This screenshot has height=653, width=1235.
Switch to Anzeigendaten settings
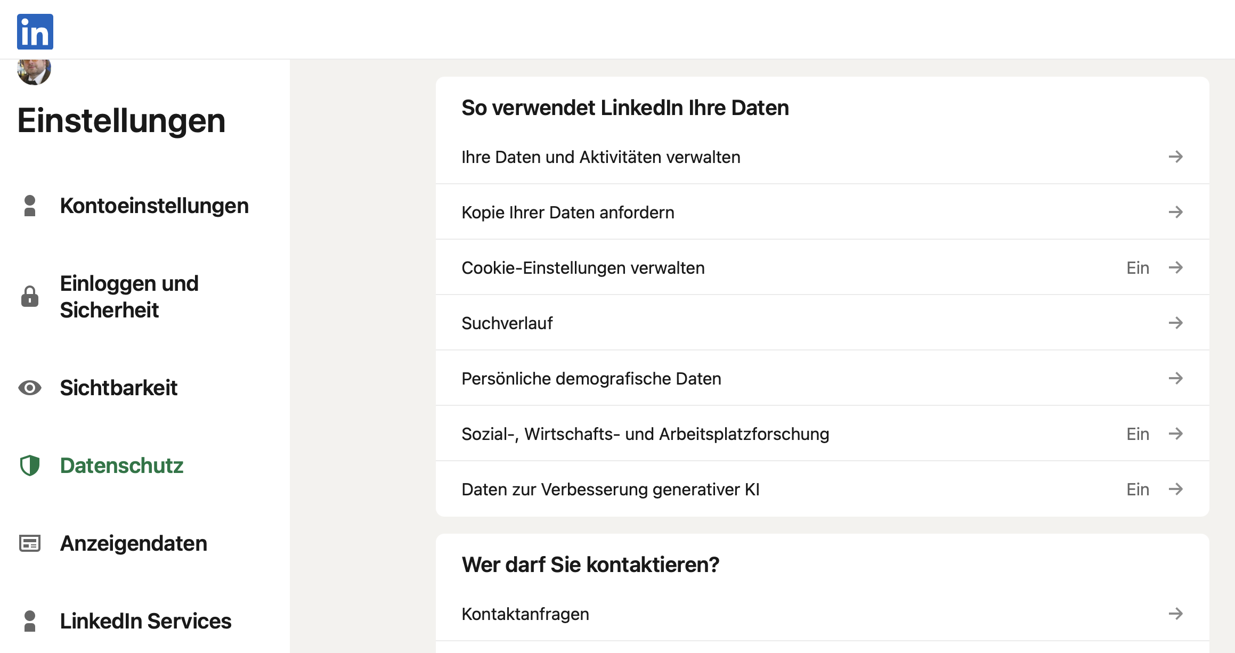pyautogui.click(x=133, y=543)
